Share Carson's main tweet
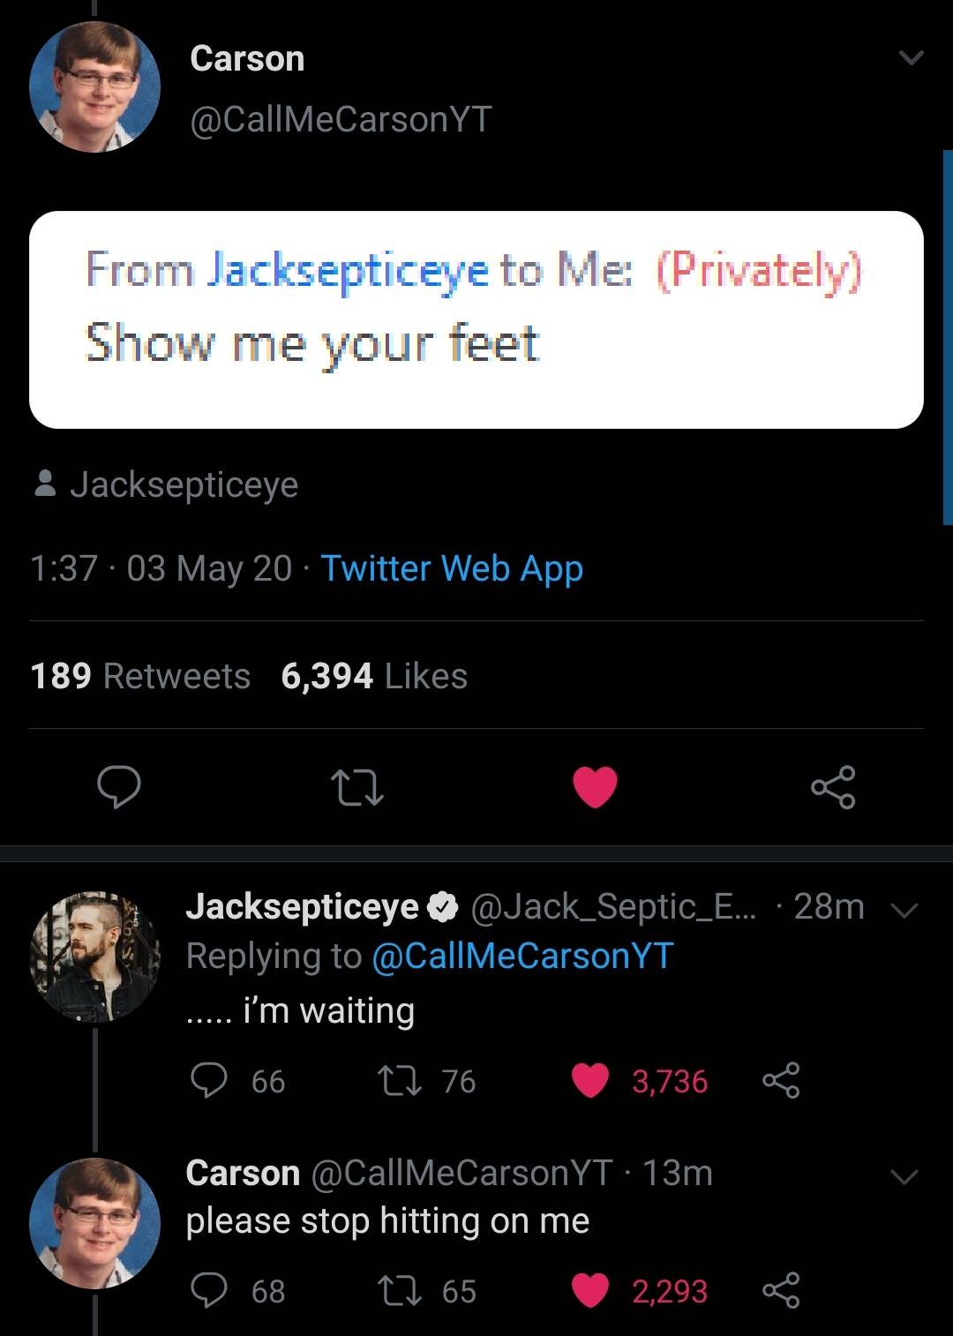Image resolution: width=953 pixels, height=1336 pixels. [833, 787]
